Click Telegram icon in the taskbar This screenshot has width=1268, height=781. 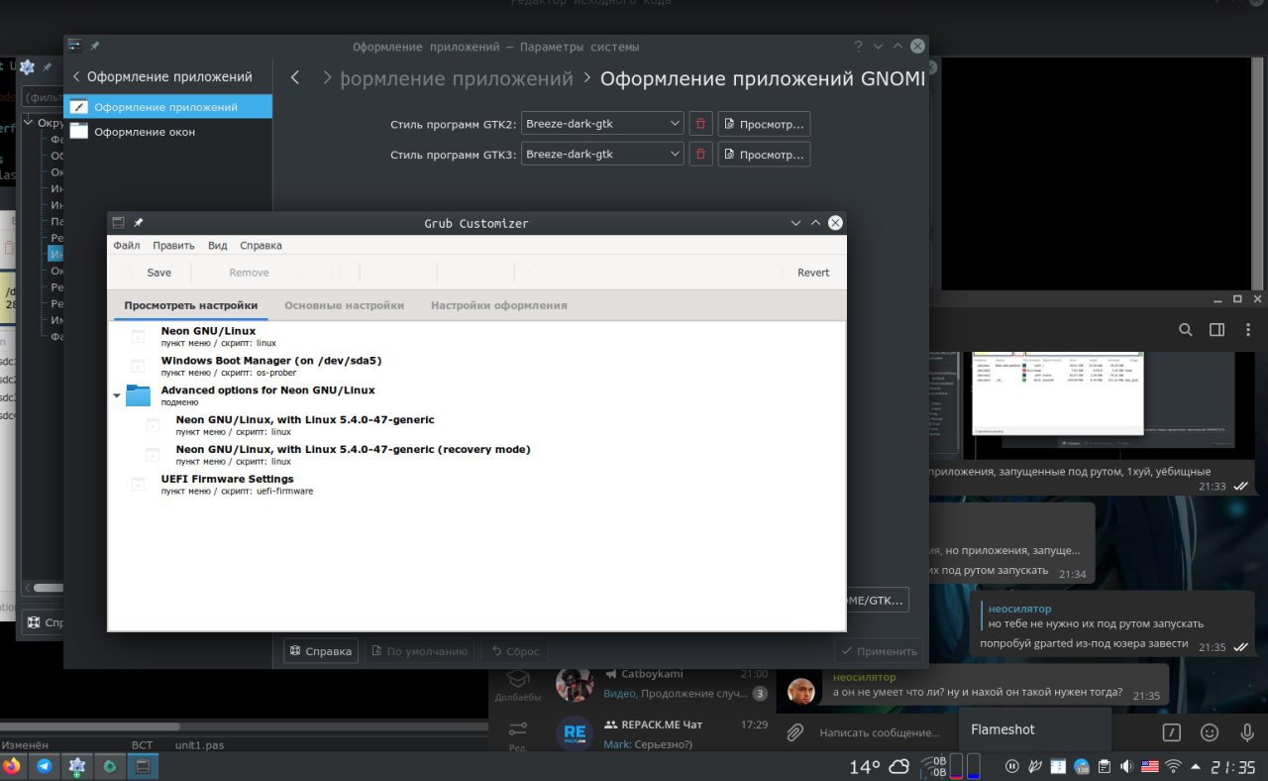coord(45,766)
